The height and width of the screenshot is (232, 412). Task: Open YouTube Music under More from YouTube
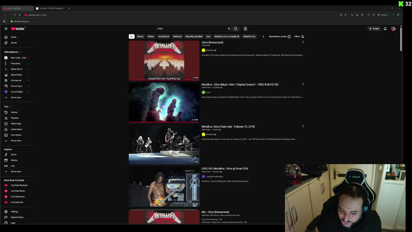click(18, 197)
